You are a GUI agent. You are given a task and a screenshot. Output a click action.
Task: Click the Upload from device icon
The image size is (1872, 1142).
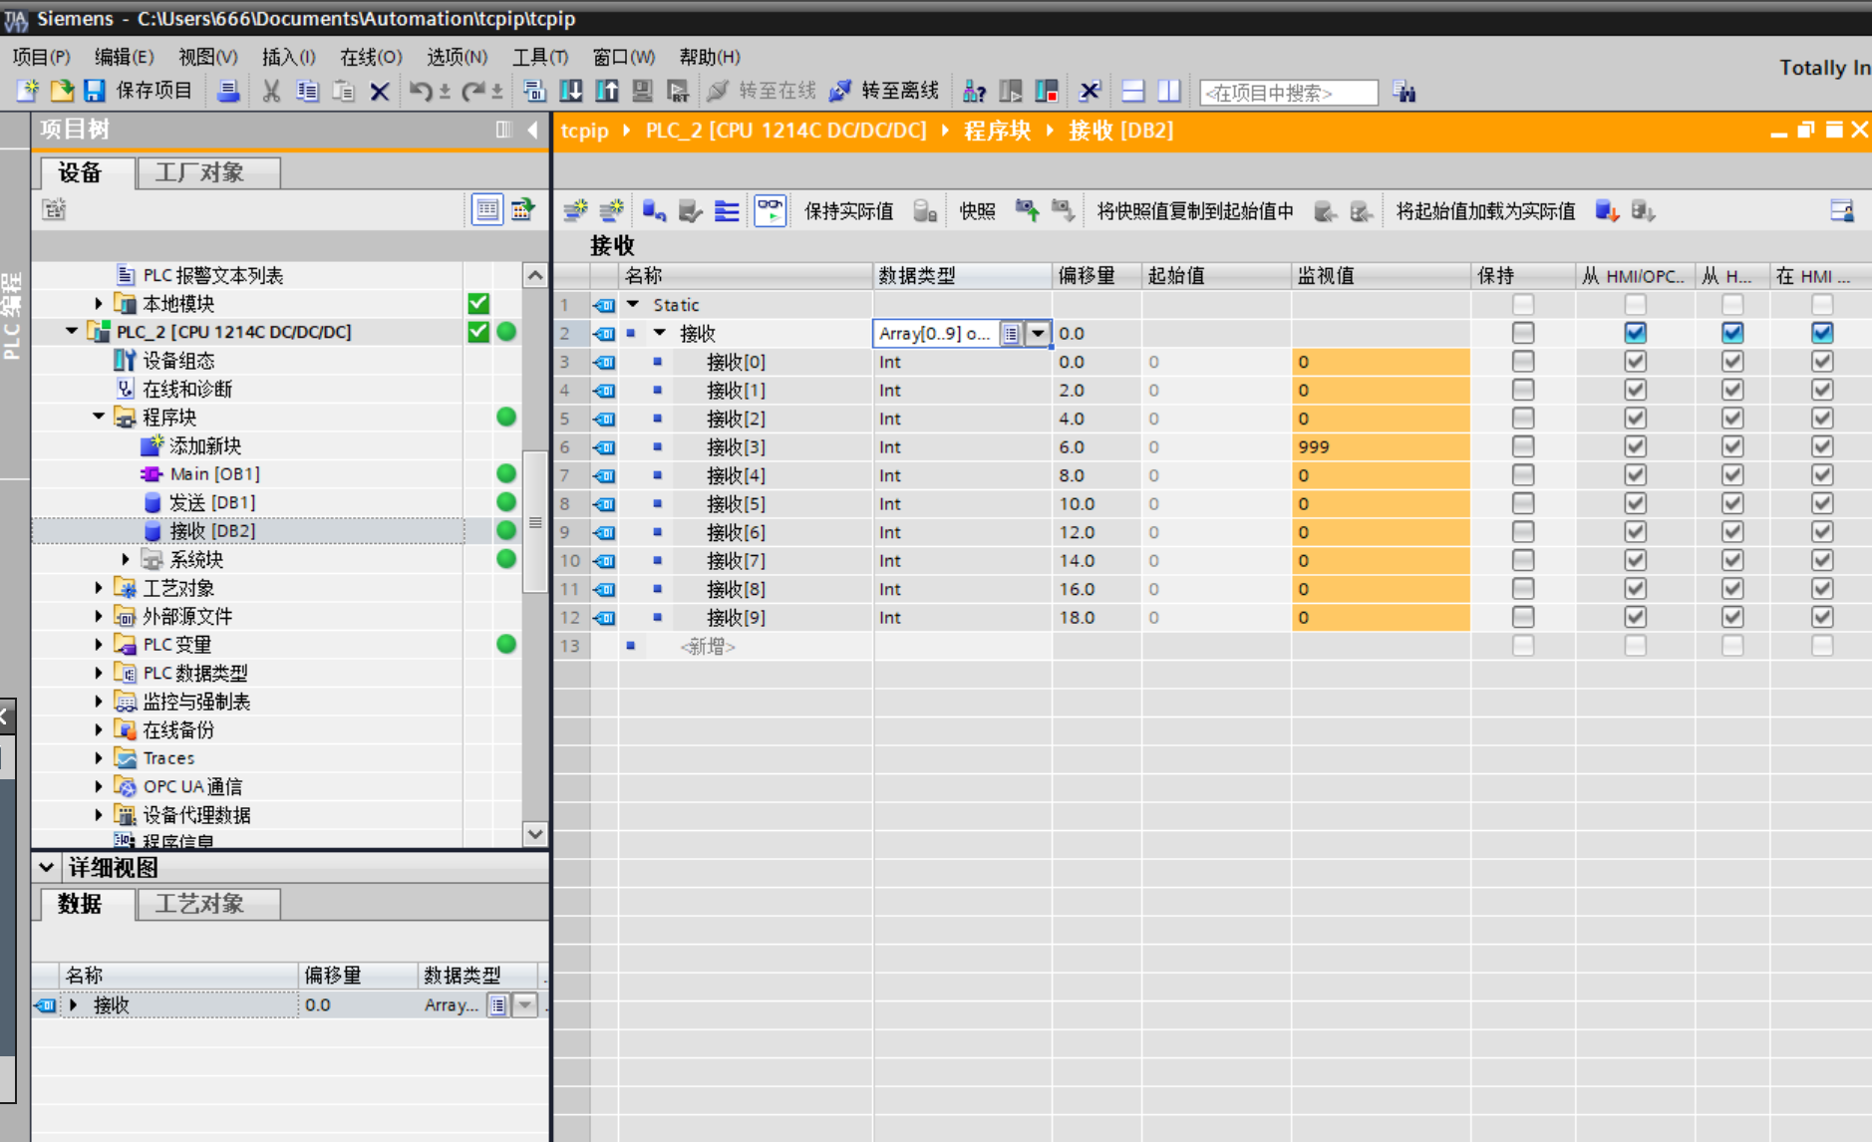[x=606, y=92]
